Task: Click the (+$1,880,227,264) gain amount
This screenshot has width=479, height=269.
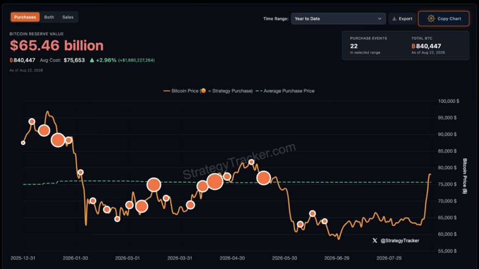Action: (137, 60)
